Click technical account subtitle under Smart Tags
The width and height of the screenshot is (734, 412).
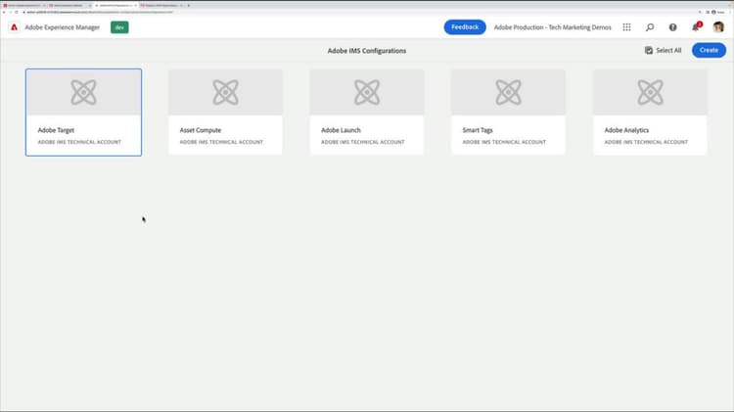(x=504, y=142)
